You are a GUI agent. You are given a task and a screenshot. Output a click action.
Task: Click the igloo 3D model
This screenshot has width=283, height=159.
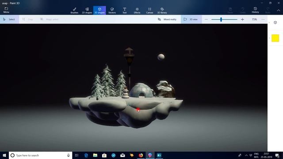click(x=141, y=91)
